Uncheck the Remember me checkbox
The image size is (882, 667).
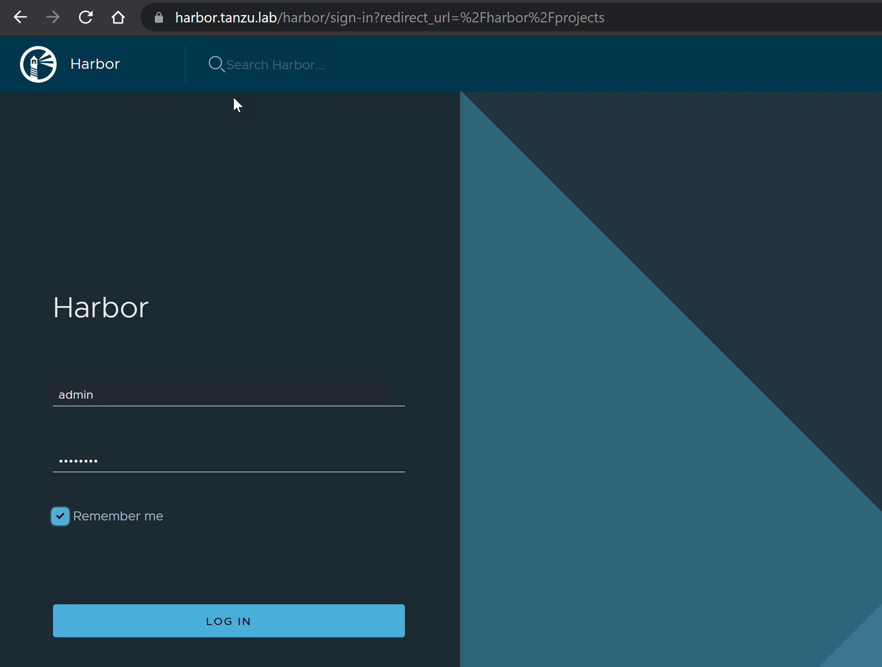tap(60, 516)
